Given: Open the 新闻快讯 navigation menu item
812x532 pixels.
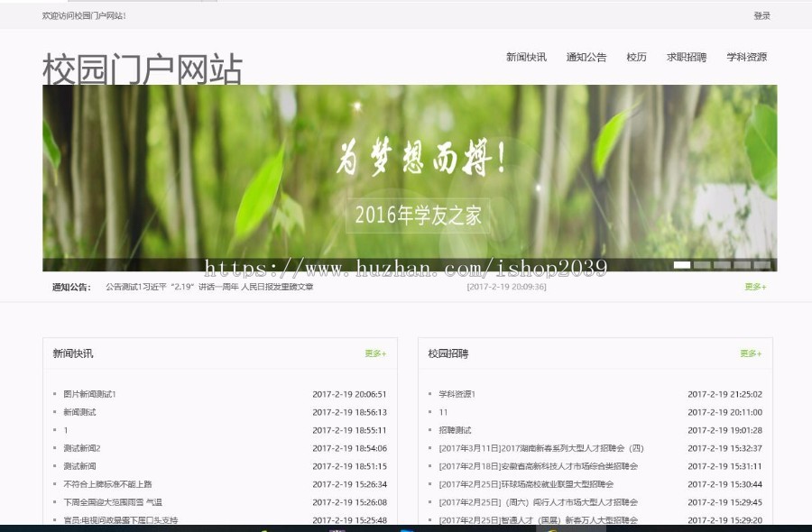Looking at the screenshot, I should click(526, 57).
